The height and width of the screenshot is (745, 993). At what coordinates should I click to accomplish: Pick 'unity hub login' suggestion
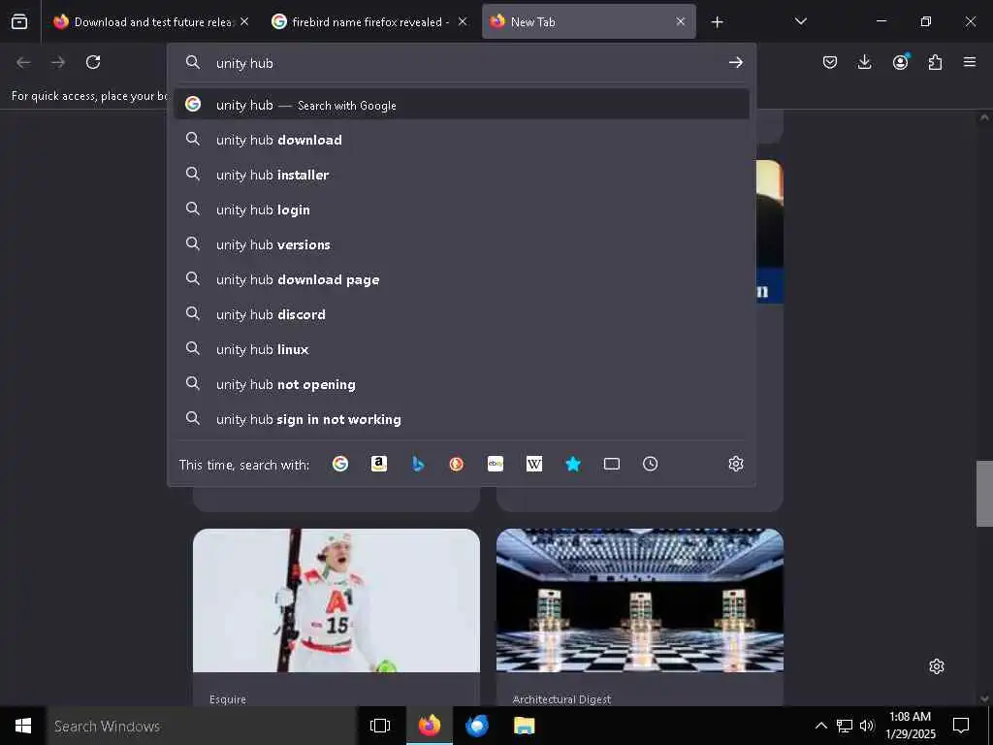[461, 210]
